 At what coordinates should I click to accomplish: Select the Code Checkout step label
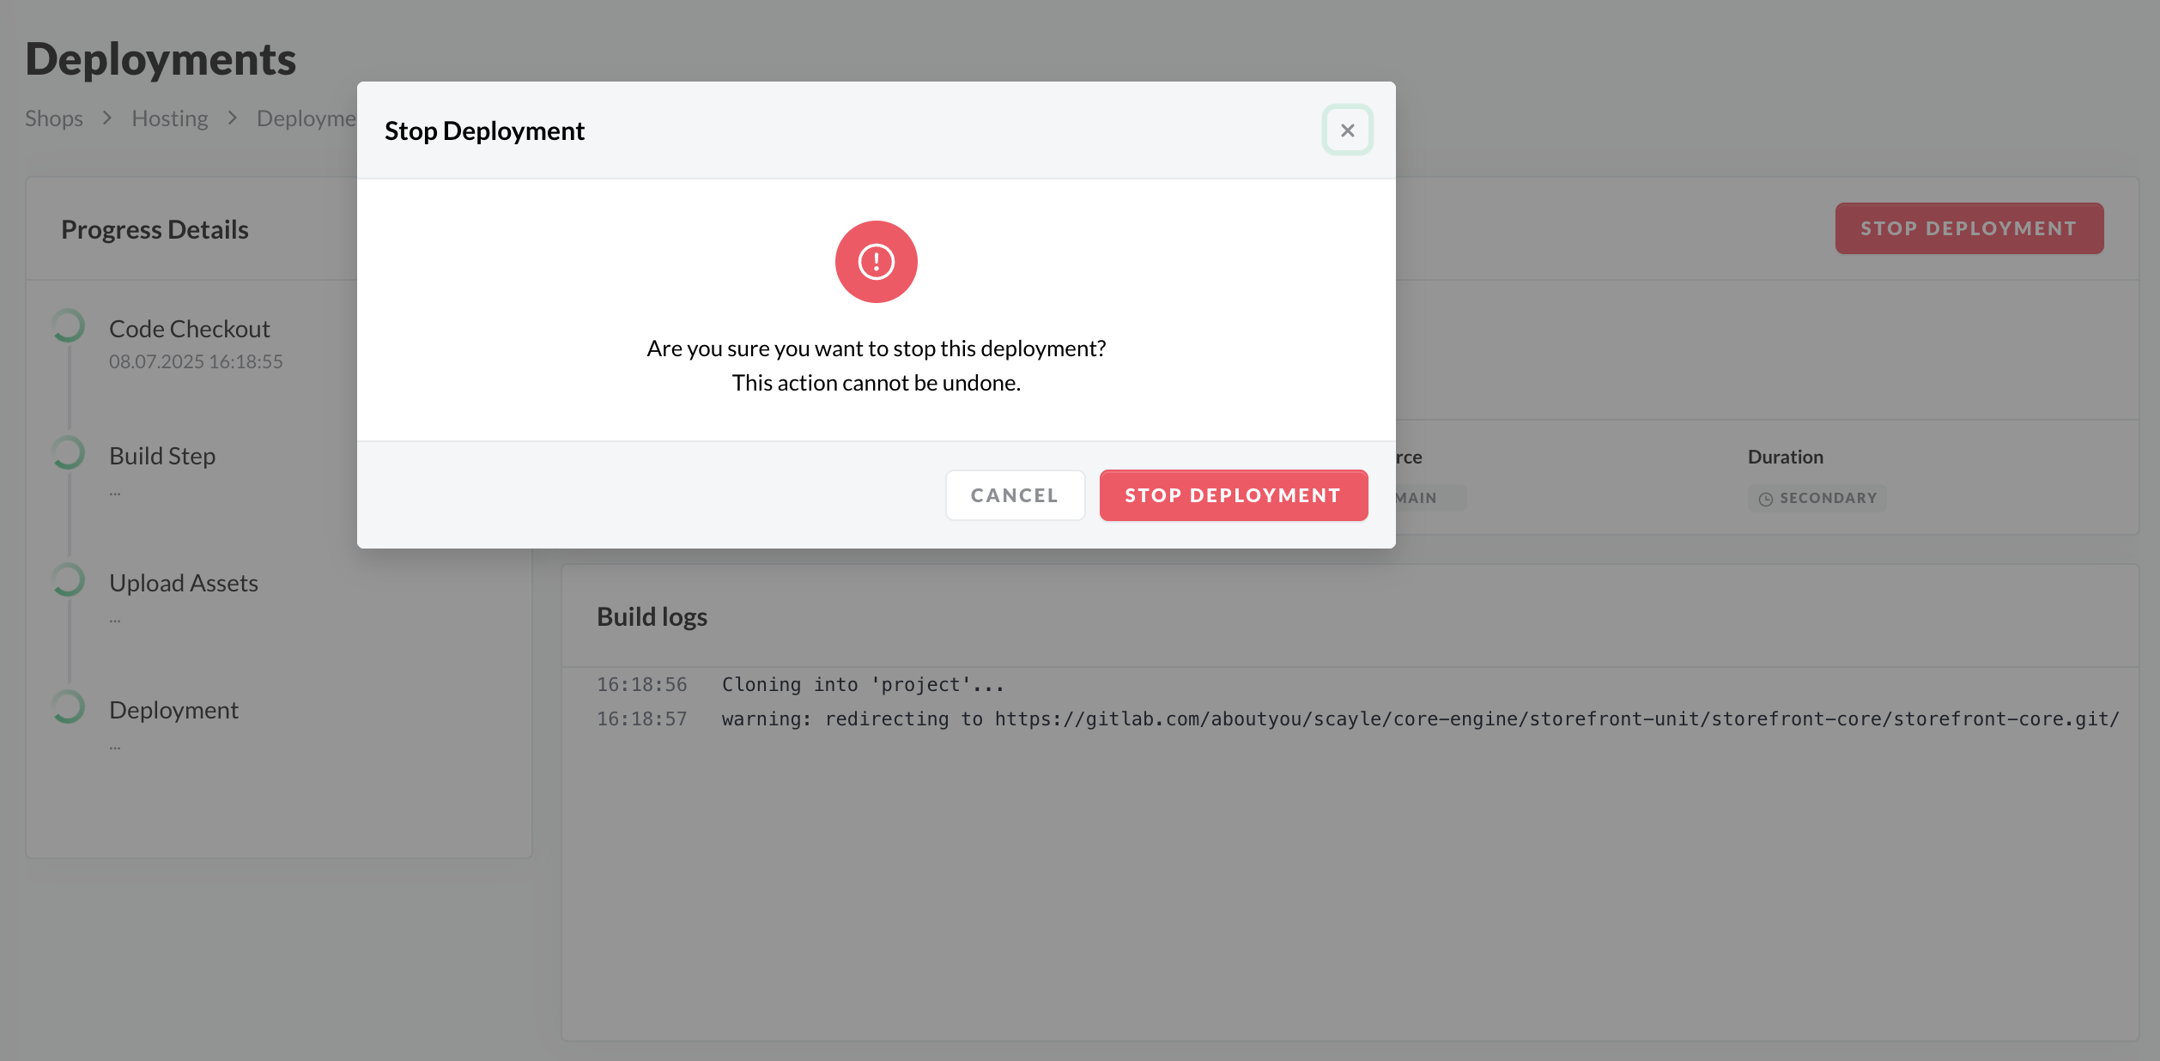189,329
